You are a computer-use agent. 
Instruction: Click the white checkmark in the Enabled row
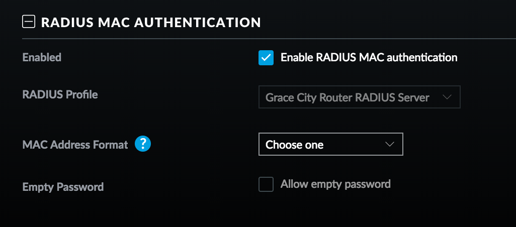(266, 58)
